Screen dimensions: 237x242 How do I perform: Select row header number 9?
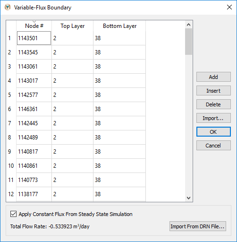(x=11, y=152)
